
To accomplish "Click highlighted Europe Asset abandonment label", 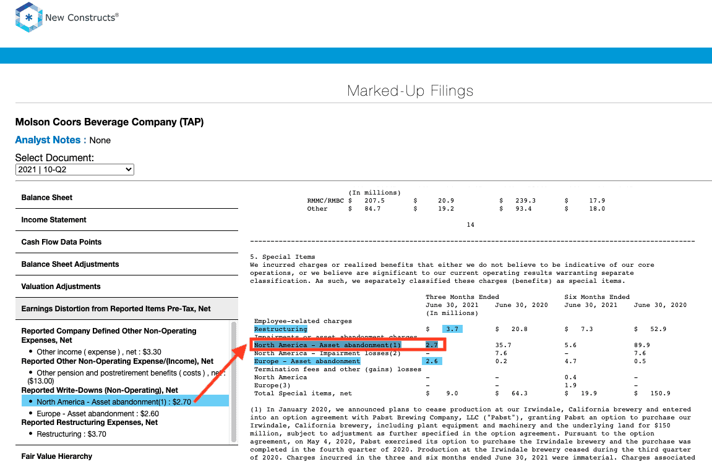I will click(x=307, y=361).
